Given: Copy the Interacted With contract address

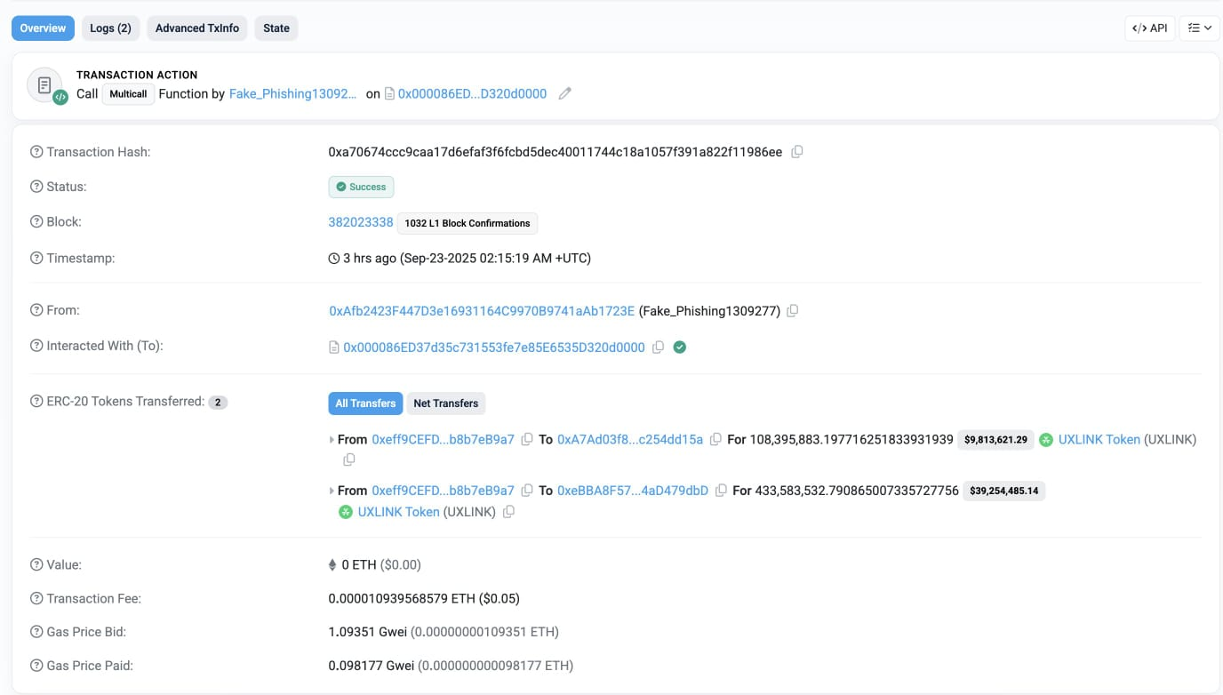Looking at the screenshot, I should point(659,347).
